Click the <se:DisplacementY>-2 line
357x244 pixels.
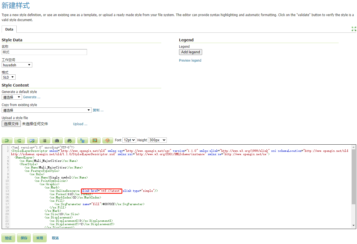[x=82, y=224]
